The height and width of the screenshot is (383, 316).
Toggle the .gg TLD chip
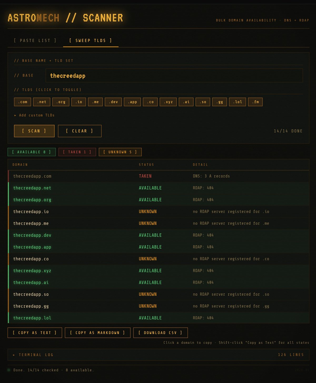click(220, 102)
